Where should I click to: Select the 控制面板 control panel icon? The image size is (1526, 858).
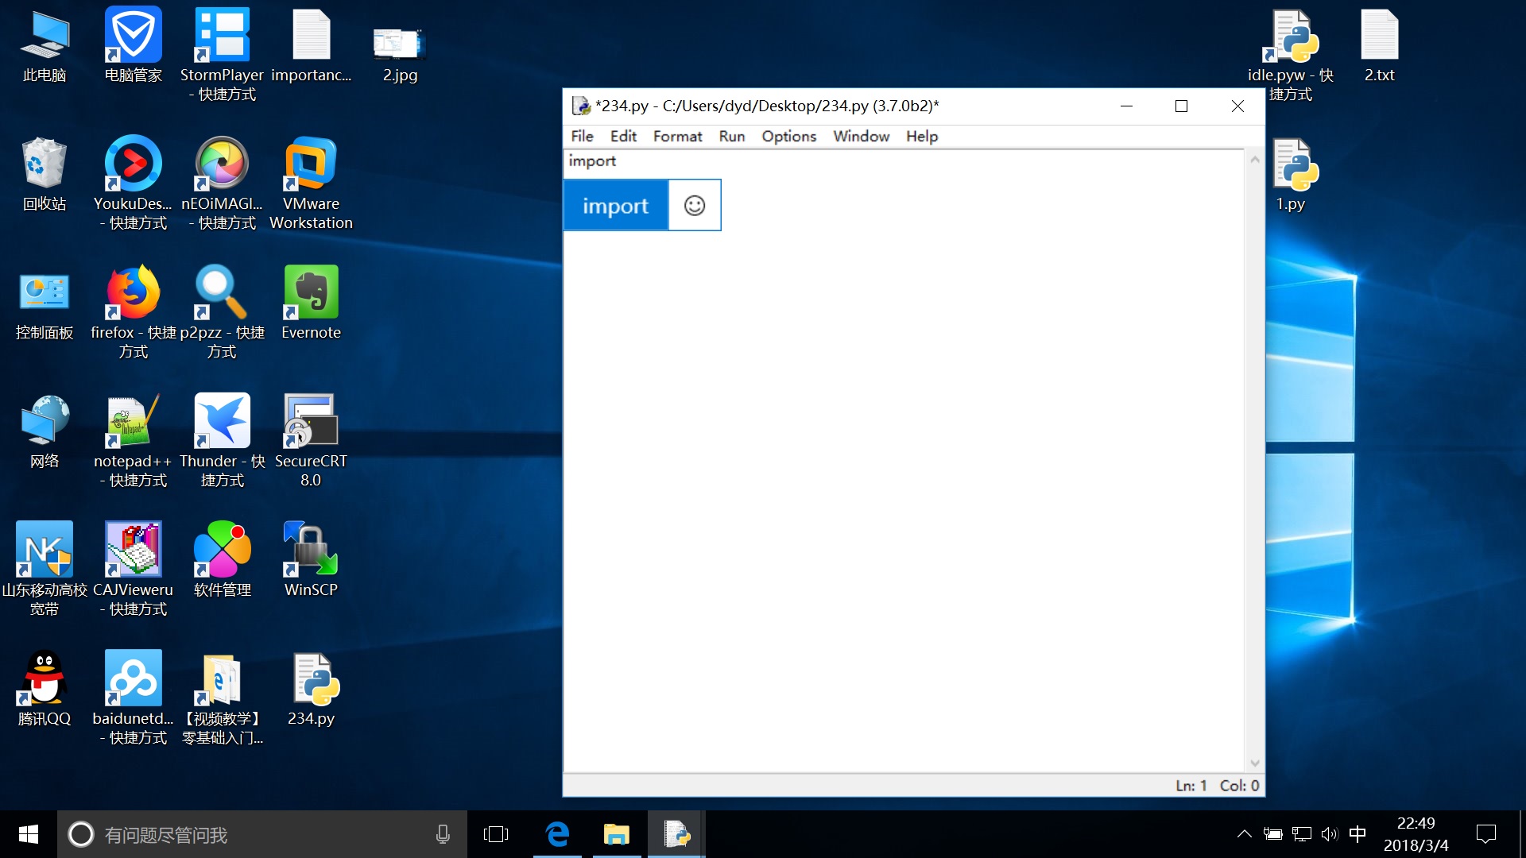pos(45,306)
